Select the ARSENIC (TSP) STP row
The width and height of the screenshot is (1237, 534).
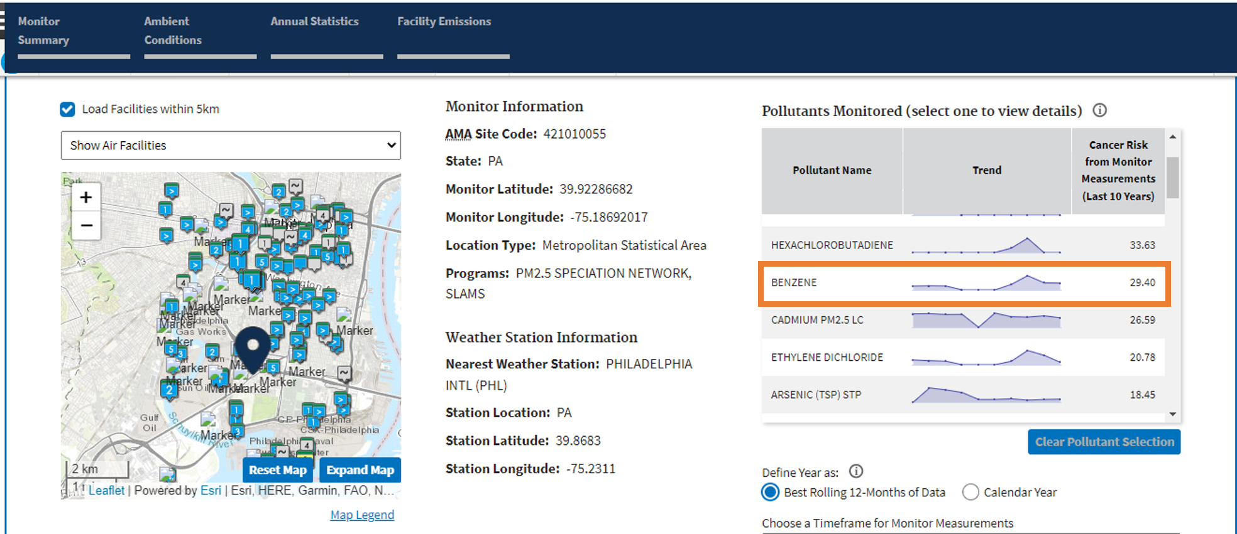(x=963, y=395)
